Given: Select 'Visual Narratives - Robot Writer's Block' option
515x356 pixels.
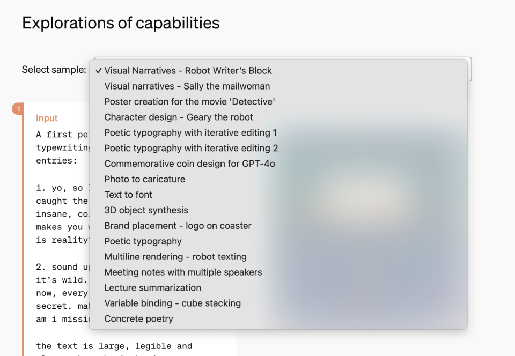Looking at the screenshot, I should click(x=188, y=71).
